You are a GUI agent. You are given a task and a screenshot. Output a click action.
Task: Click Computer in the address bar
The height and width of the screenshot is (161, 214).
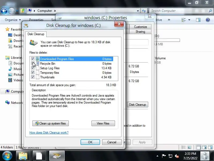click(45, 11)
